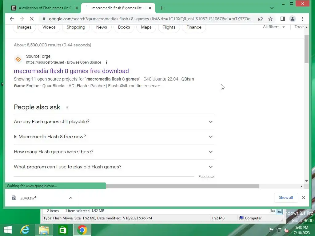Image resolution: width=315 pixels, height=236 pixels.
Task: Share this page via share icon
Action: pyautogui.click(x=261, y=19)
